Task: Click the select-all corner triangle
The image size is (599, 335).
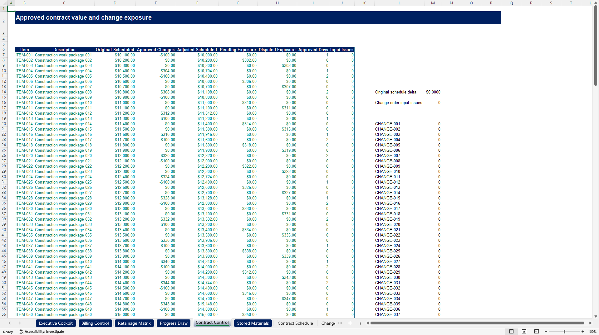Action: click(4, 3)
